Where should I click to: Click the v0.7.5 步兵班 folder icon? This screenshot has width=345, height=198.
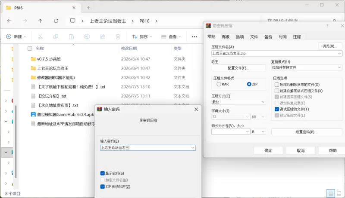pos(33,59)
